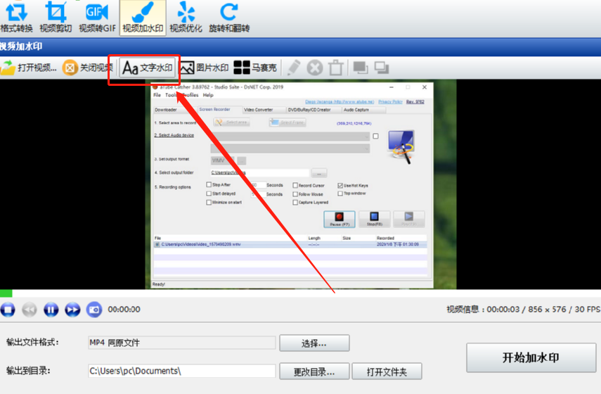Fast forward the video
The image size is (601, 394).
[72, 309]
